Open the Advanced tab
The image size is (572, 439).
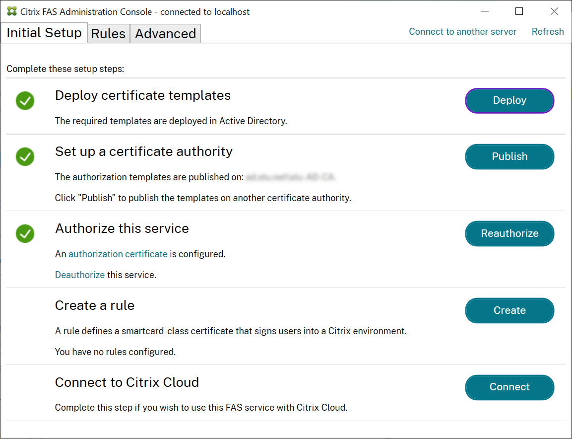pyautogui.click(x=165, y=34)
